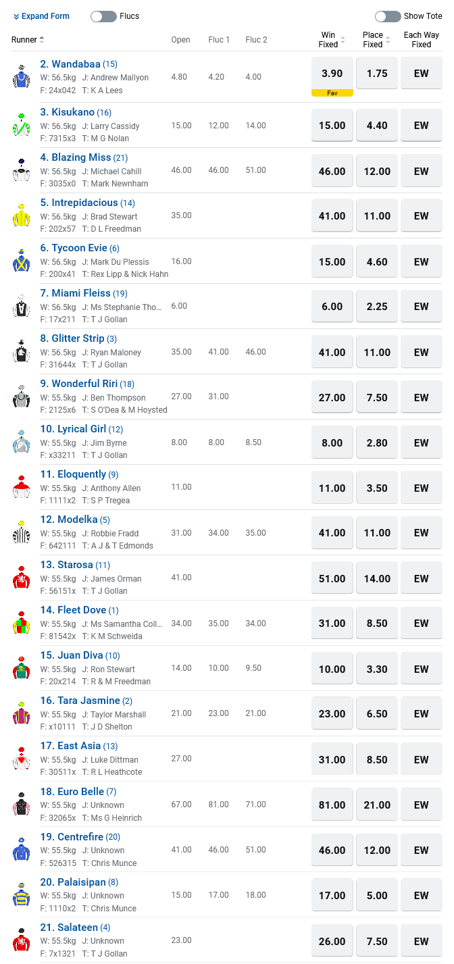Click Tycoon Evie's blue and yellow silks
Screen dimensions: 454x964
22,261
